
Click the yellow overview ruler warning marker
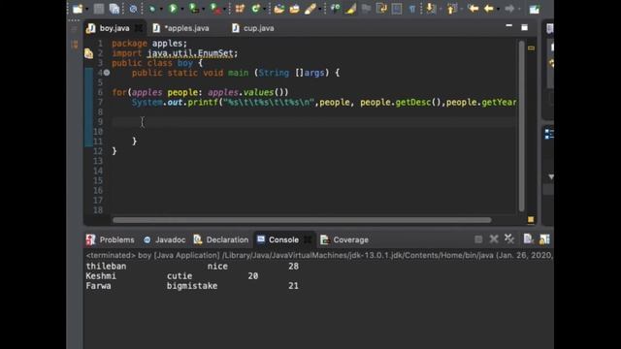point(531,48)
